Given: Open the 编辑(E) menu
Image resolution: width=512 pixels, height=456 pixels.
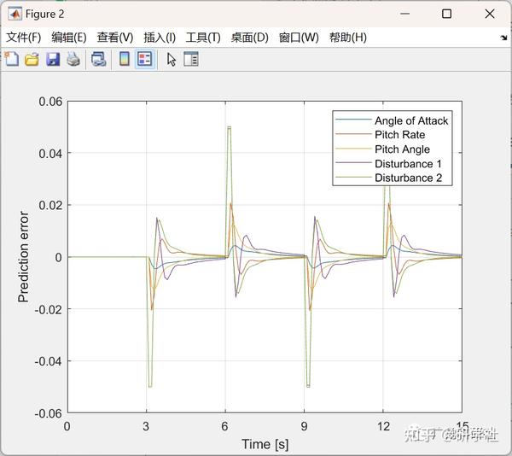Looking at the screenshot, I should coord(69,38).
